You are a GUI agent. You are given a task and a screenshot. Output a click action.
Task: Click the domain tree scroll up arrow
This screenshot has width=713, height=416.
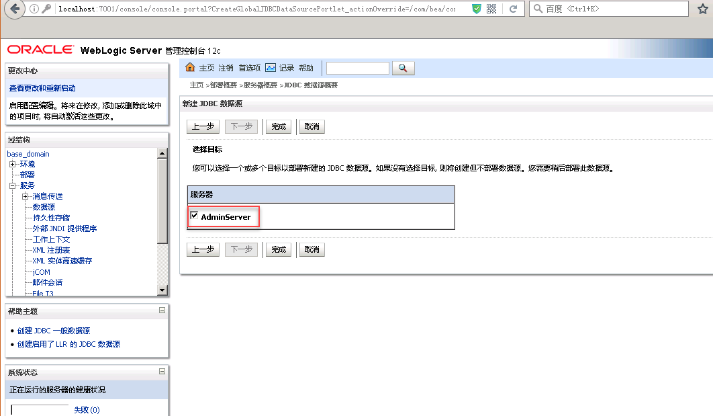click(162, 153)
